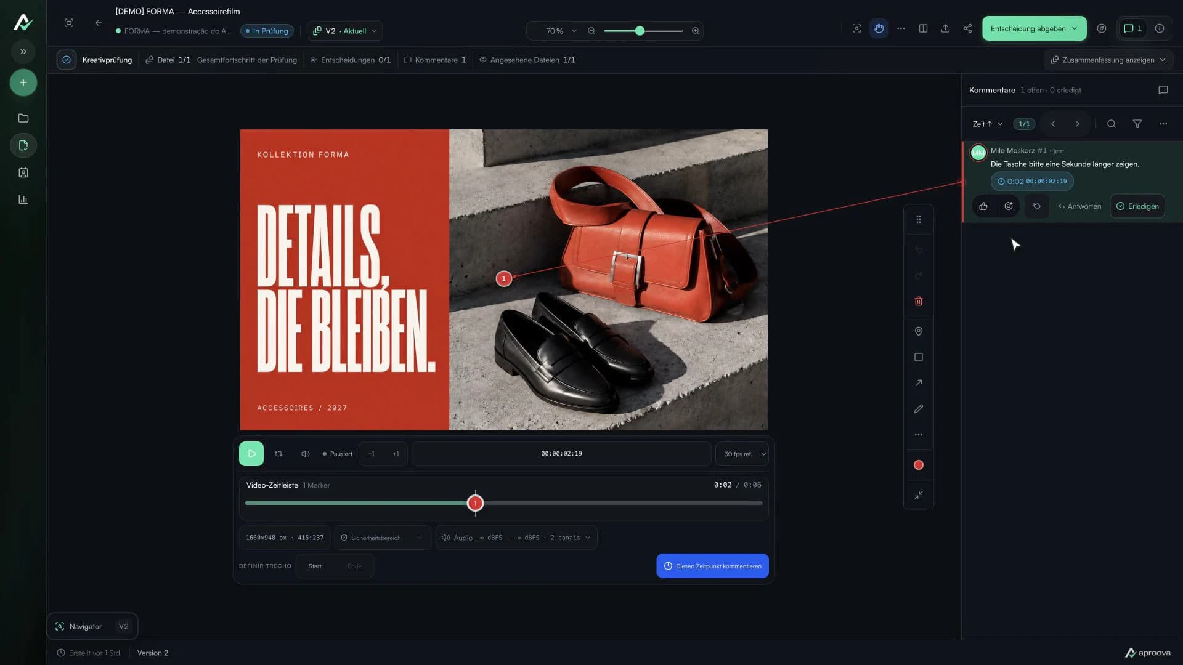Select the arrow annotation tool
Viewport: 1183px width, 665px height.
tap(919, 383)
